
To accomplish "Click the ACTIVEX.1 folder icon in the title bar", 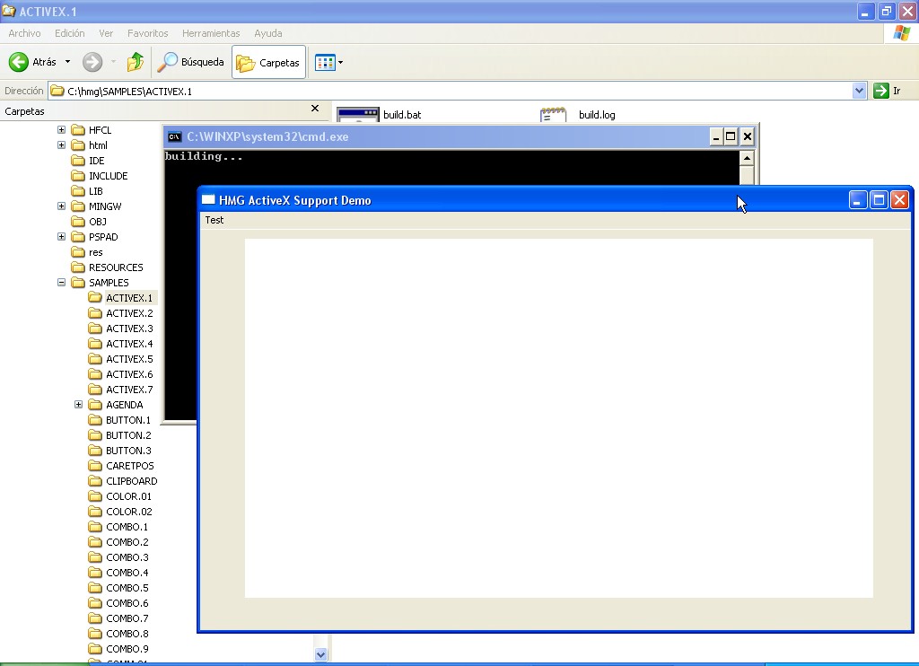I will [9, 11].
